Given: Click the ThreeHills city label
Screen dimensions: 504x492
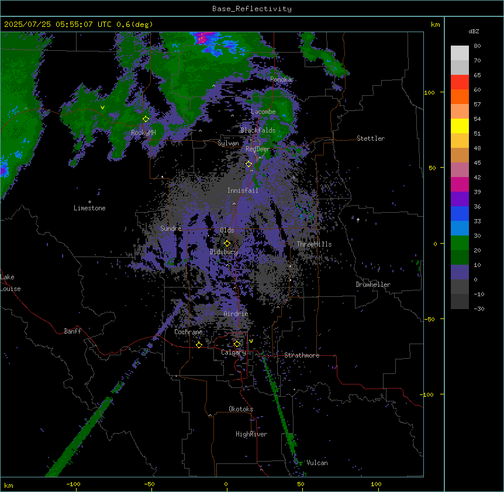Looking at the screenshot, I should click(314, 244).
